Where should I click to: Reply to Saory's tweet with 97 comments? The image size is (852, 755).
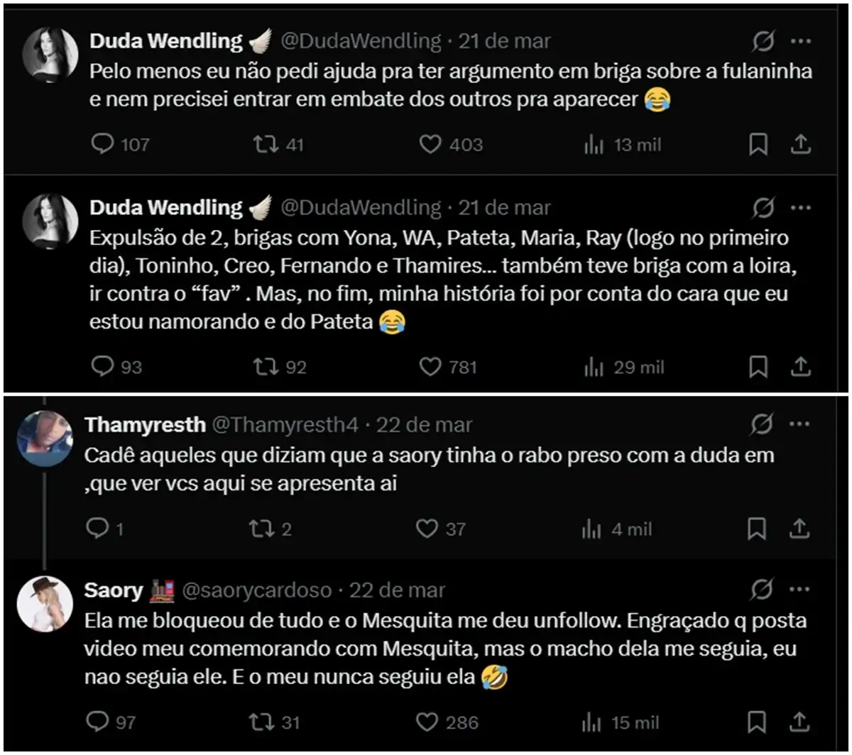[97, 722]
